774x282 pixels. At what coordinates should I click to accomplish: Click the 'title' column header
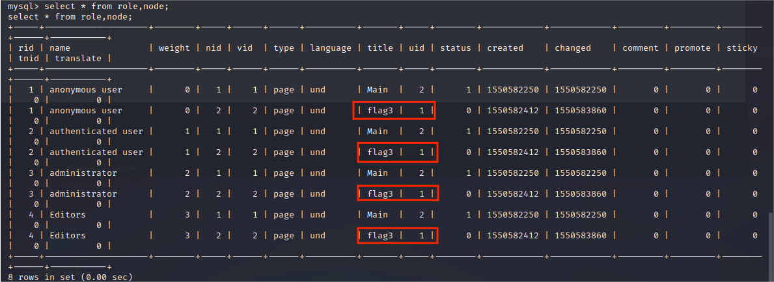pyautogui.click(x=380, y=48)
